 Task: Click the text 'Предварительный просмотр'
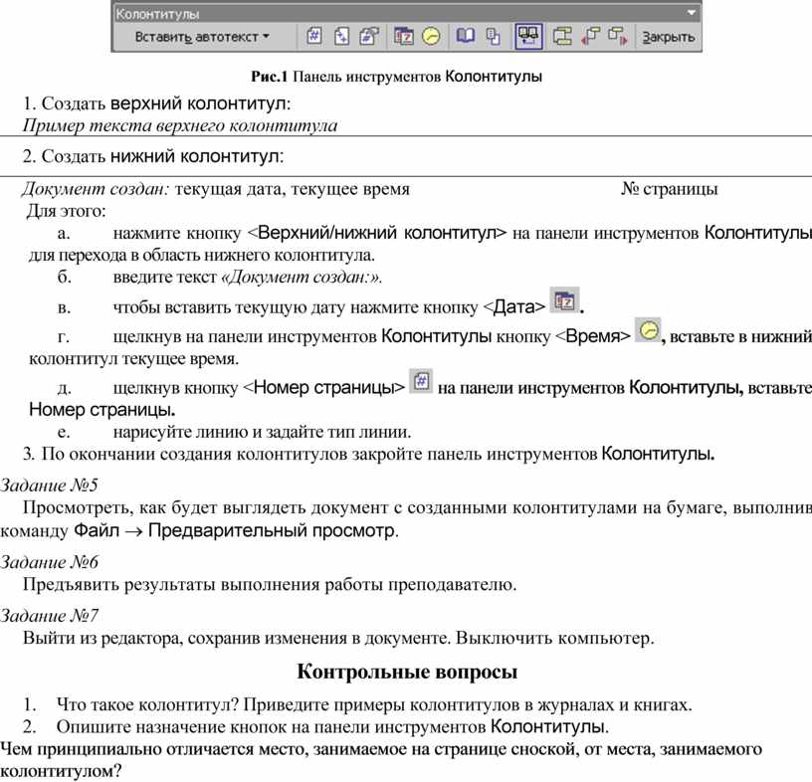pyautogui.click(x=273, y=531)
